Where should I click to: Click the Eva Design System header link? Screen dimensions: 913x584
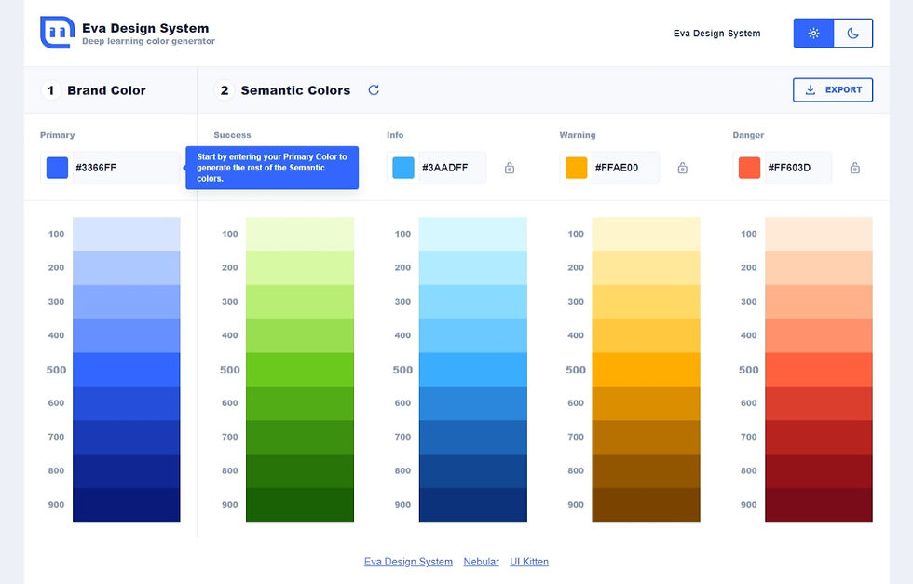pos(716,34)
